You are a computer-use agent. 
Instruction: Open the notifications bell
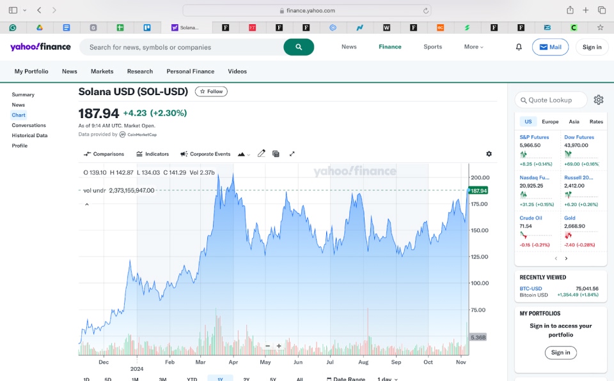519,47
